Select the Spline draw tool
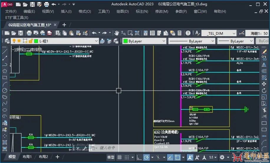The image size is (270, 163). click(5, 103)
